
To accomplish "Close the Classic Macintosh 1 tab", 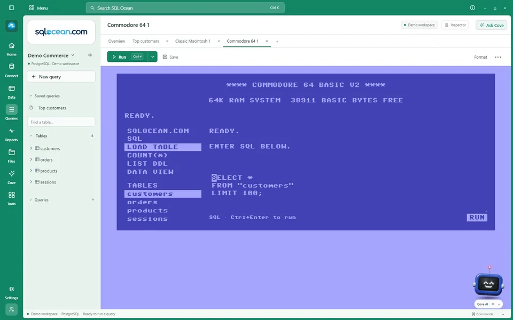I will (x=218, y=41).
